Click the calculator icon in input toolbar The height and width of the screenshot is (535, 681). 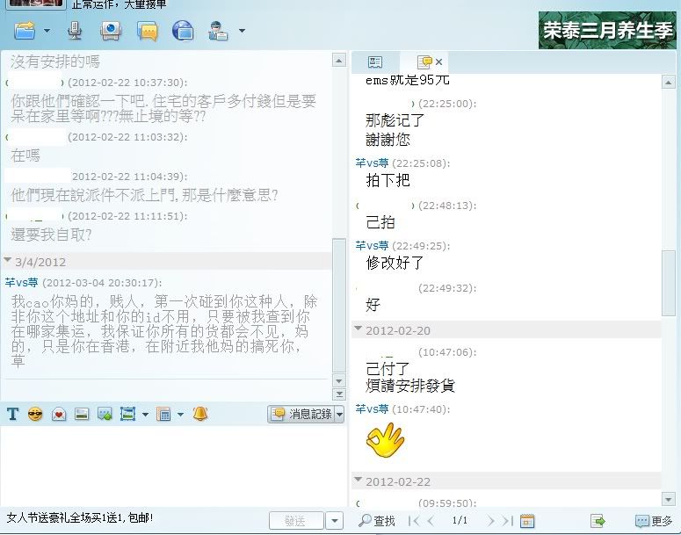[163, 414]
